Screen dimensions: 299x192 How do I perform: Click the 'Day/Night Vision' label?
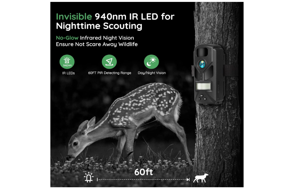(152, 73)
